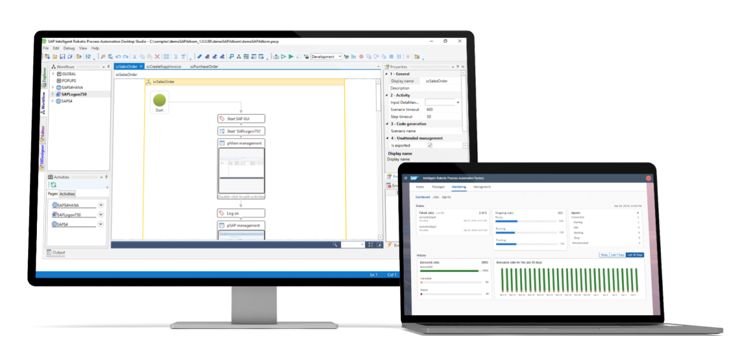Expand SAPS4HANA chevron in Activities pages
The image size is (752, 348).
click(x=101, y=205)
